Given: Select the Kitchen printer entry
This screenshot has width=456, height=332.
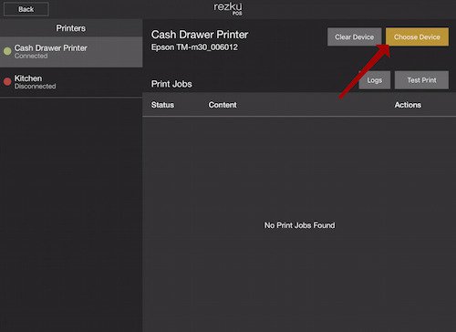Looking at the screenshot, I should (71, 82).
